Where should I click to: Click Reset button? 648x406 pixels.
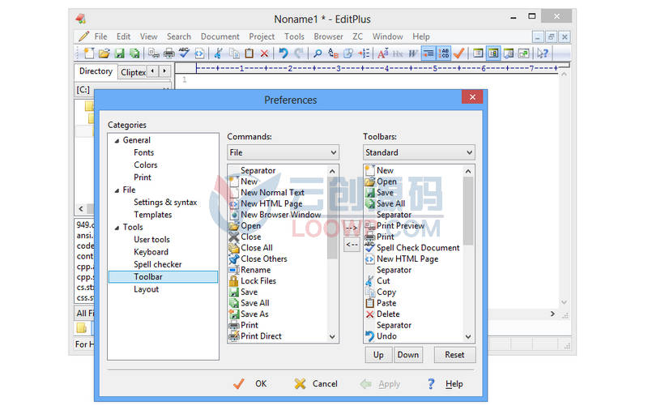[454, 355]
